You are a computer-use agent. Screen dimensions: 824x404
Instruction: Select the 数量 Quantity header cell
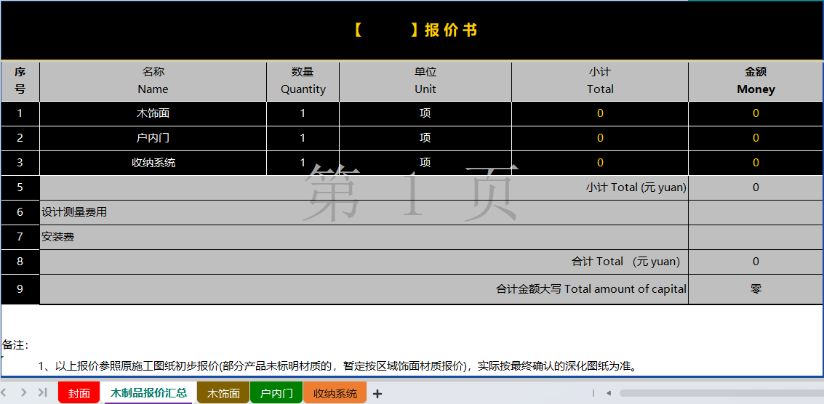click(x=303, y=81)
